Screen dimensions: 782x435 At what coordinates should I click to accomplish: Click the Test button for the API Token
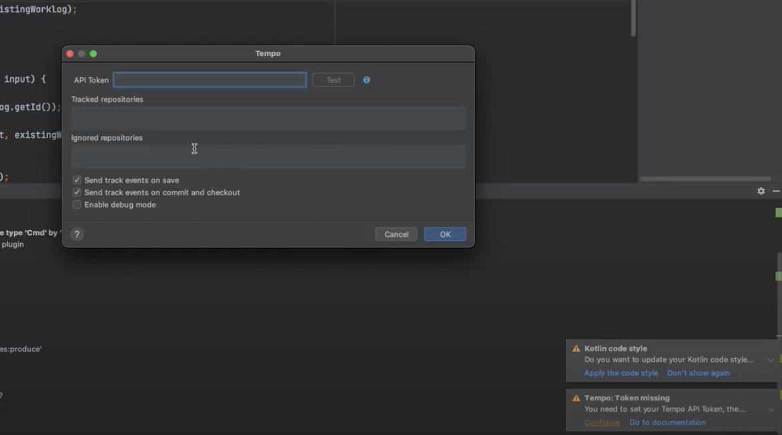tap(333, 79)
